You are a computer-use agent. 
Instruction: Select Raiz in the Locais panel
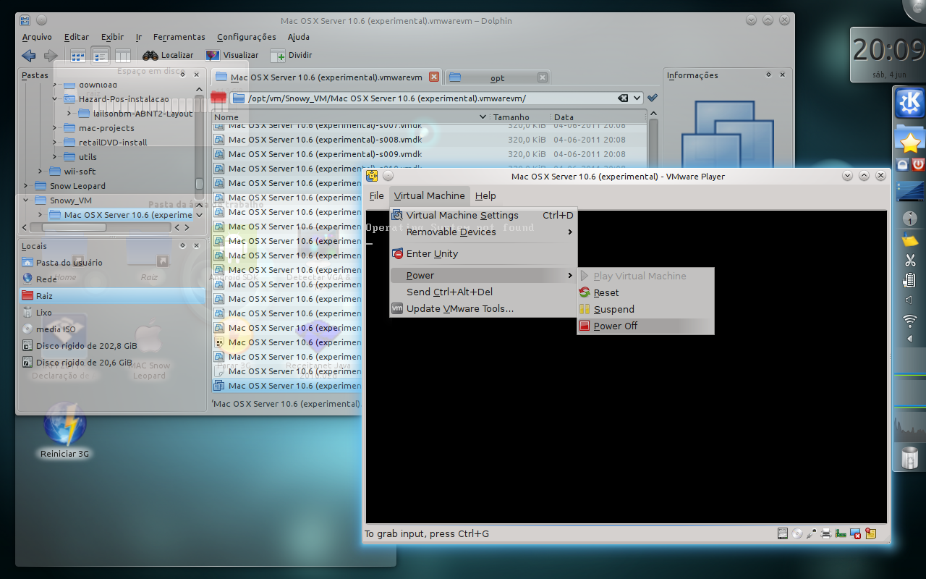point(111,296)
